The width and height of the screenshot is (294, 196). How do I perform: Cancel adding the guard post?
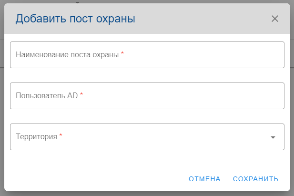(x=204, y=179)
